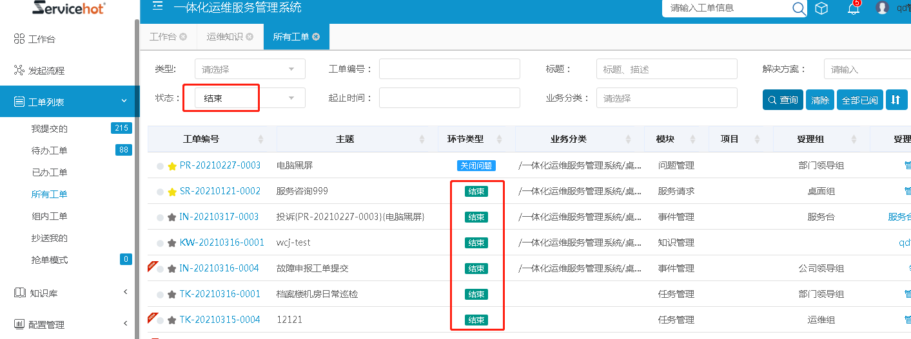
Task: Open the 类型 dropdown
Action: tap(250, 69)
